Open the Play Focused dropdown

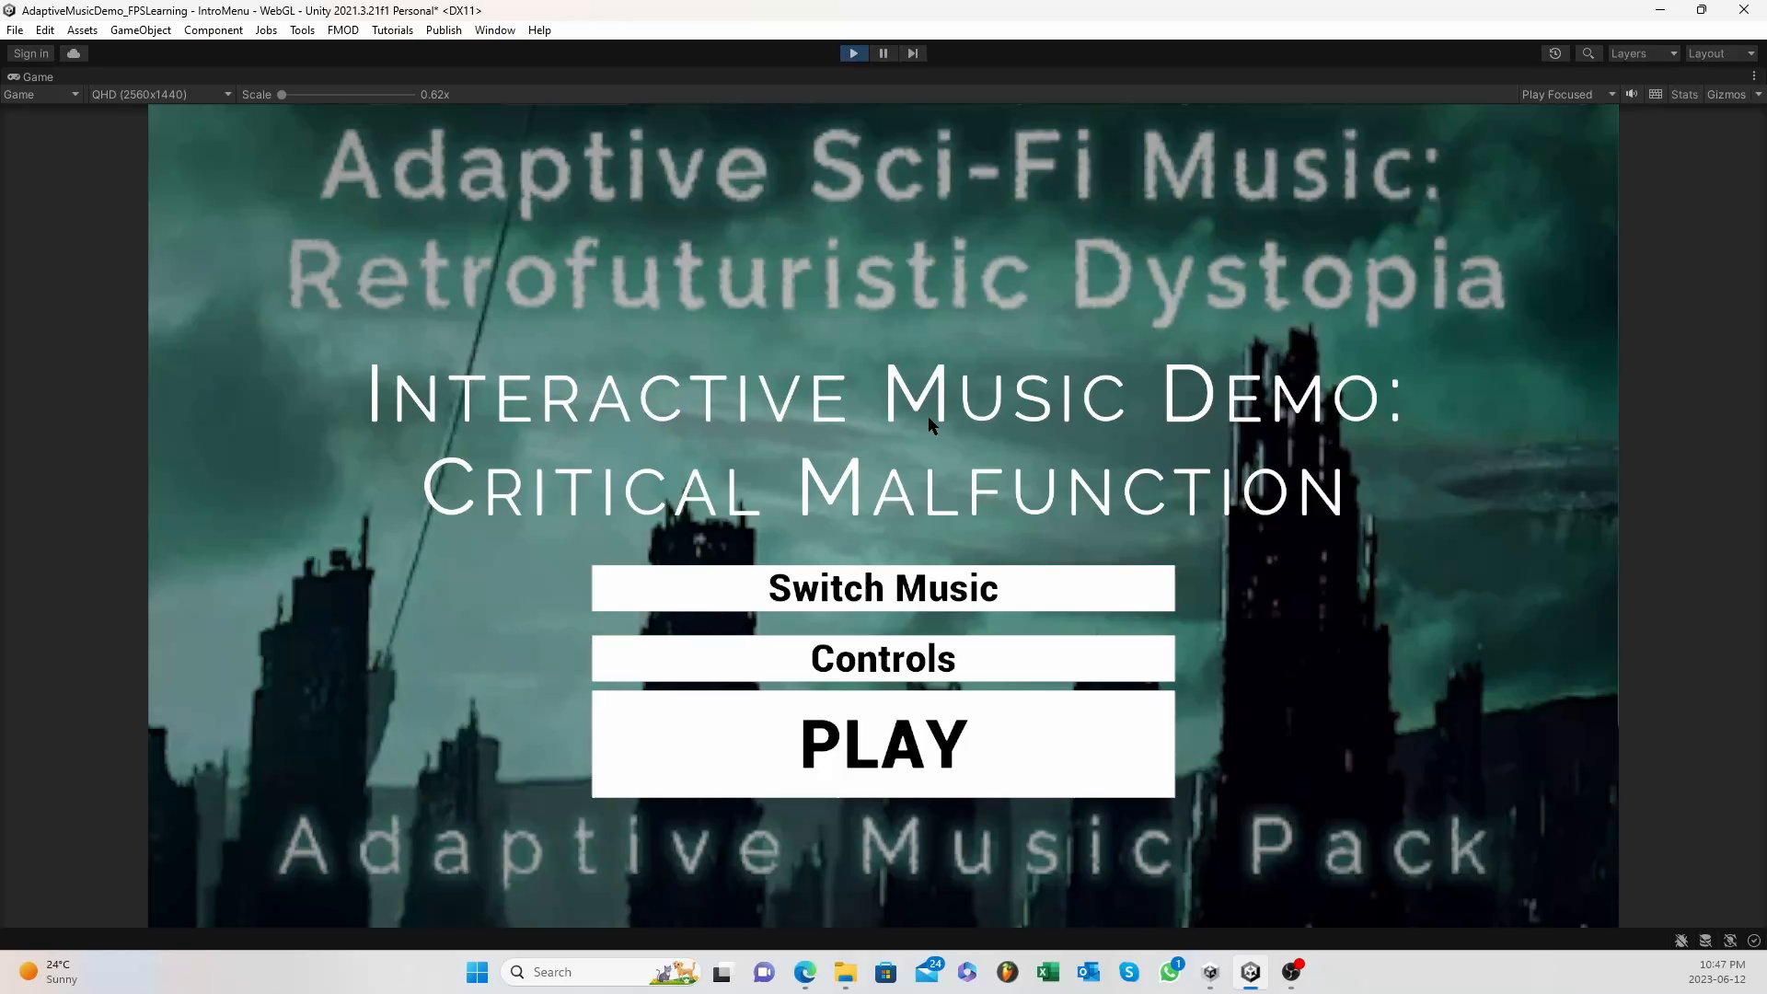point(1568,94)
